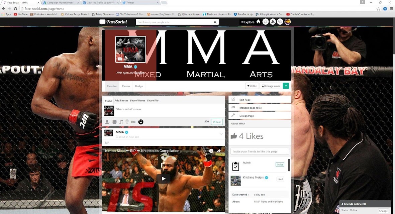Switch to the Photos tab
The image size is (395, 214).
click(126, 86)
